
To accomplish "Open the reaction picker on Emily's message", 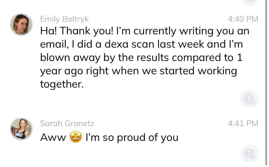I will (x=249, y=99).
